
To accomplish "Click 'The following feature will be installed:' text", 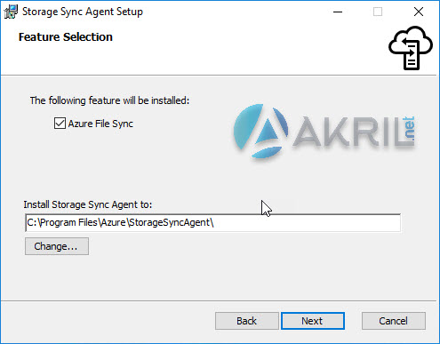I will (x=109, y=100).
